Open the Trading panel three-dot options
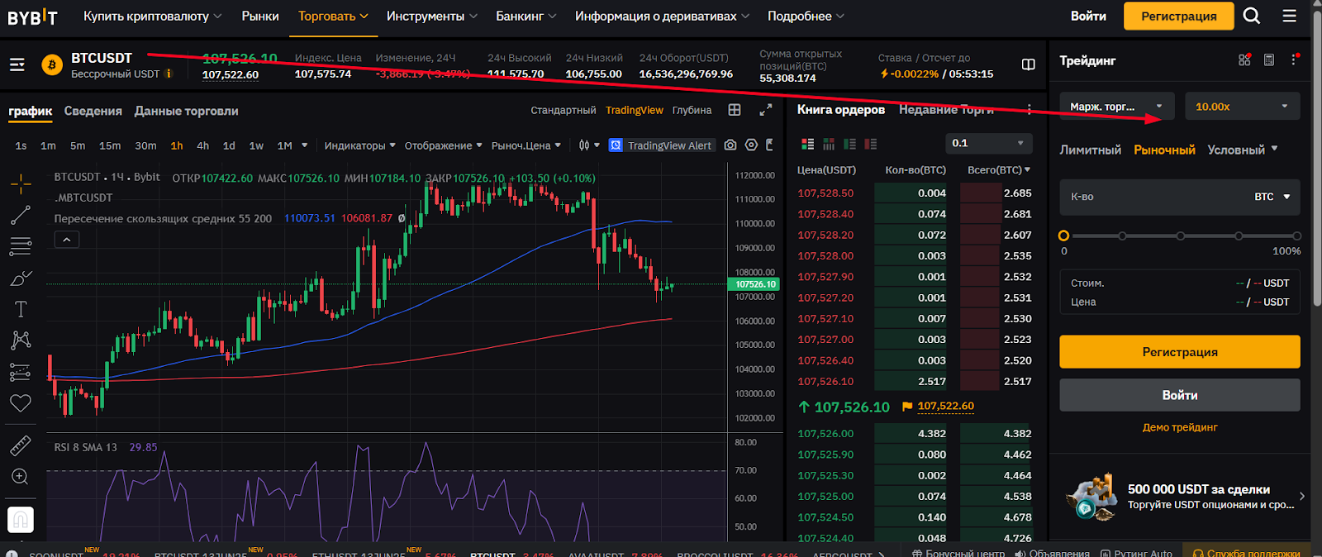The height and width of the screenshot is (557, 1322). tap(1294, 60)
